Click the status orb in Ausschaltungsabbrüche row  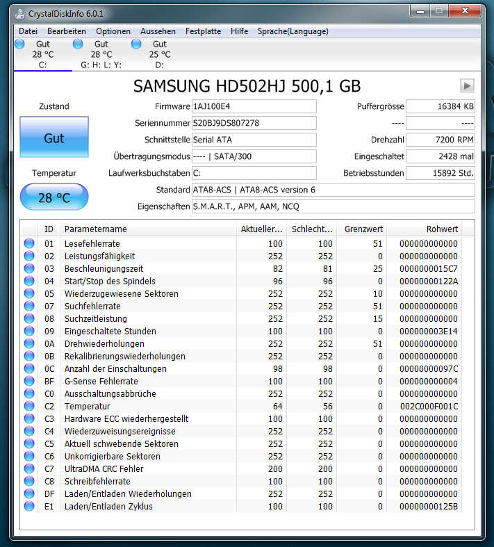point(29,394)
